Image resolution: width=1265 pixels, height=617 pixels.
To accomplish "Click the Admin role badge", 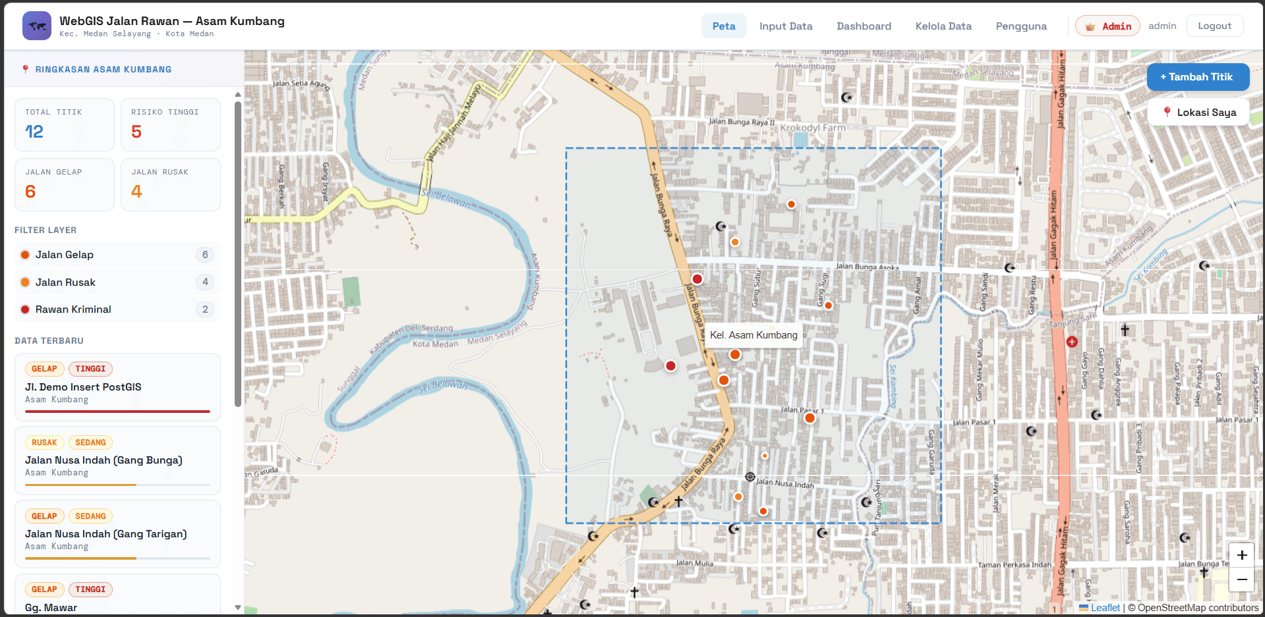I will click(1107, 26).
